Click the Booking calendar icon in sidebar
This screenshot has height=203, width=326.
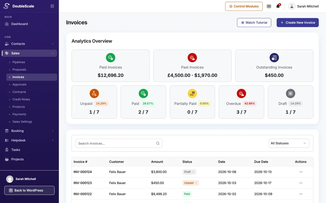click(7, 131)
